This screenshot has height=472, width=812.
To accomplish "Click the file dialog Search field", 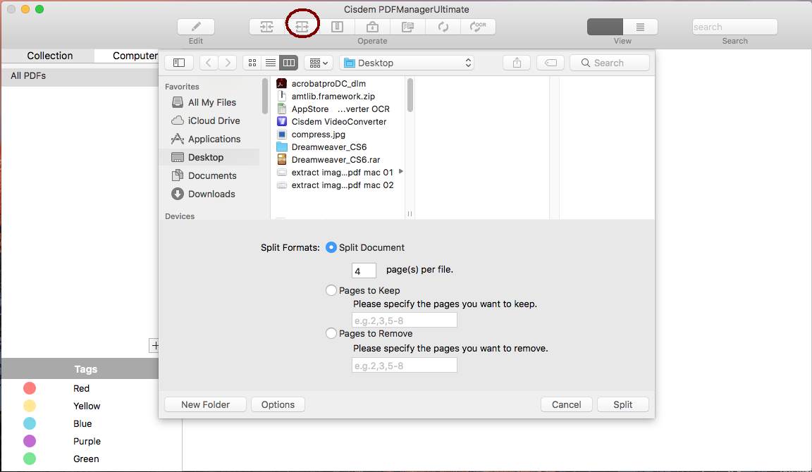I will pos(610,63).
